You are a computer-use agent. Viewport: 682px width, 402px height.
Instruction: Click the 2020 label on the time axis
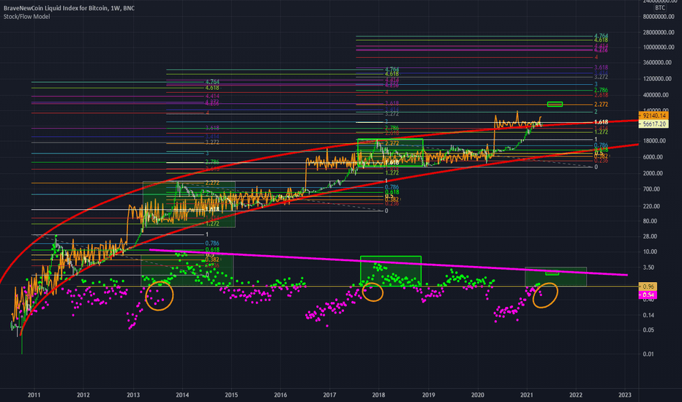(478, 395)
